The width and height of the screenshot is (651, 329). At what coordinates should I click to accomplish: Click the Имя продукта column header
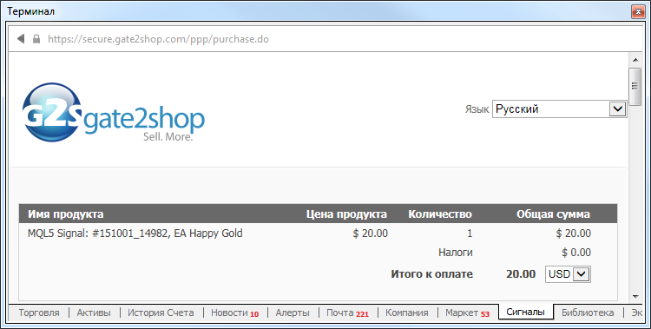[66, 214]
